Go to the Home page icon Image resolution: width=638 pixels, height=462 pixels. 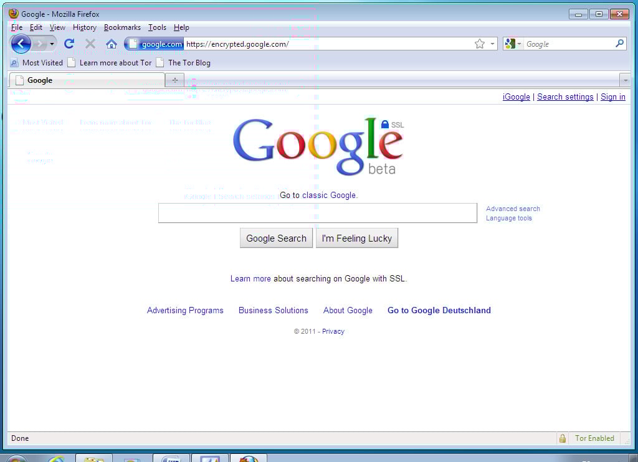(112, 44)
